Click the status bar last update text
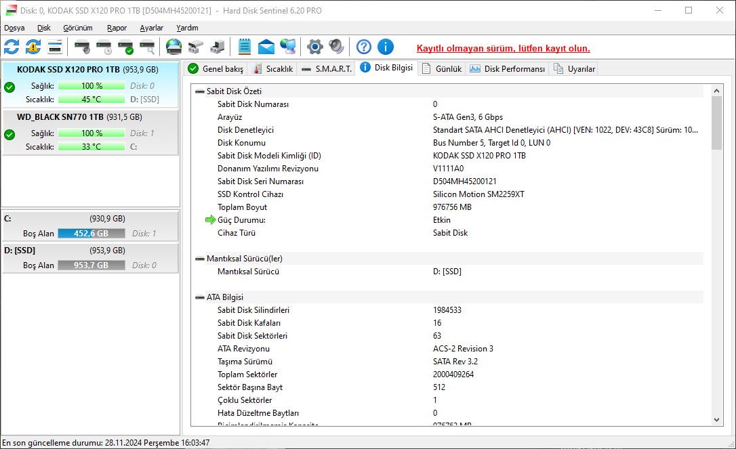 tap(106, 443)
